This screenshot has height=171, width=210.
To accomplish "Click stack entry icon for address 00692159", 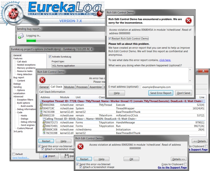I will tap(41, 115).
